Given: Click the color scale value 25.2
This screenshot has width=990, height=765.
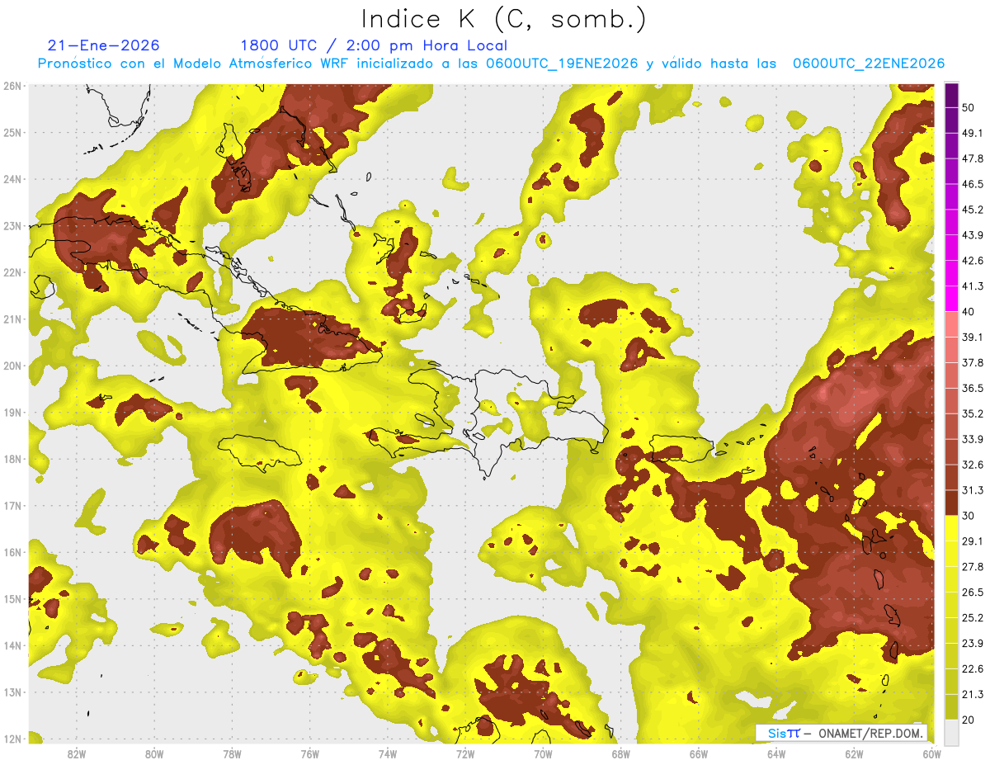Looking at the screenshot, I should pyautogui.click(x=973, y=617).
